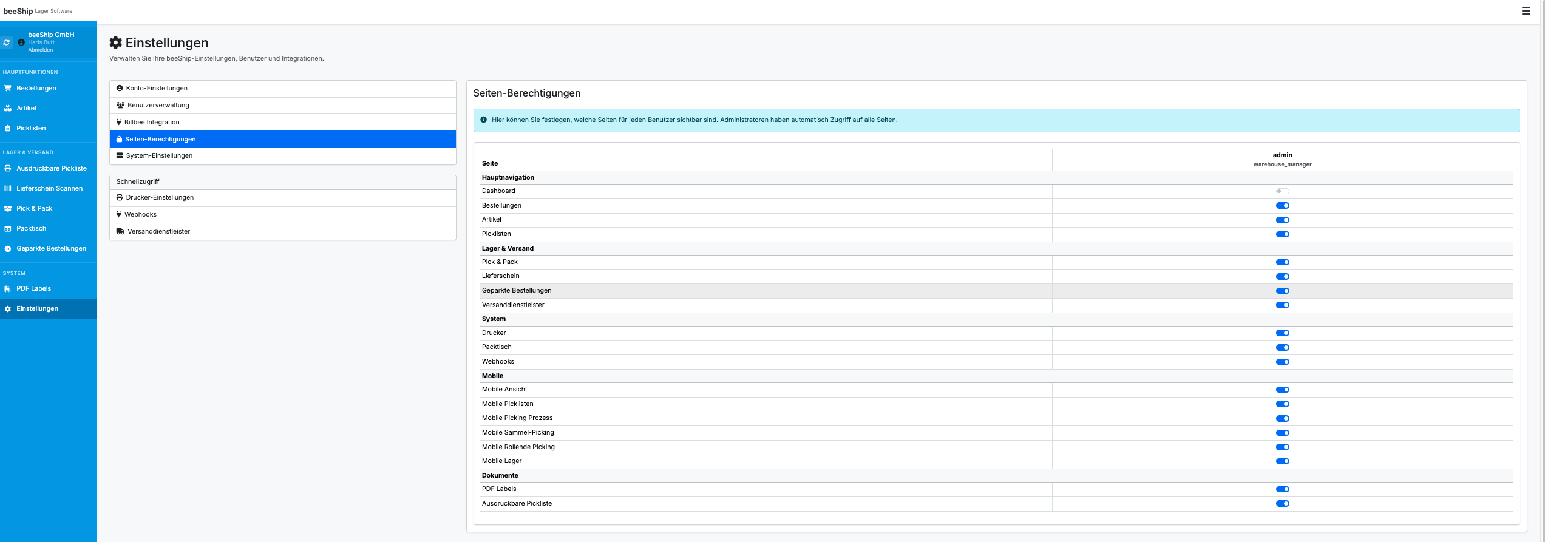
Task: Click the large gear icon in Einstellungen heading
Action: click(x=115, y=42)
